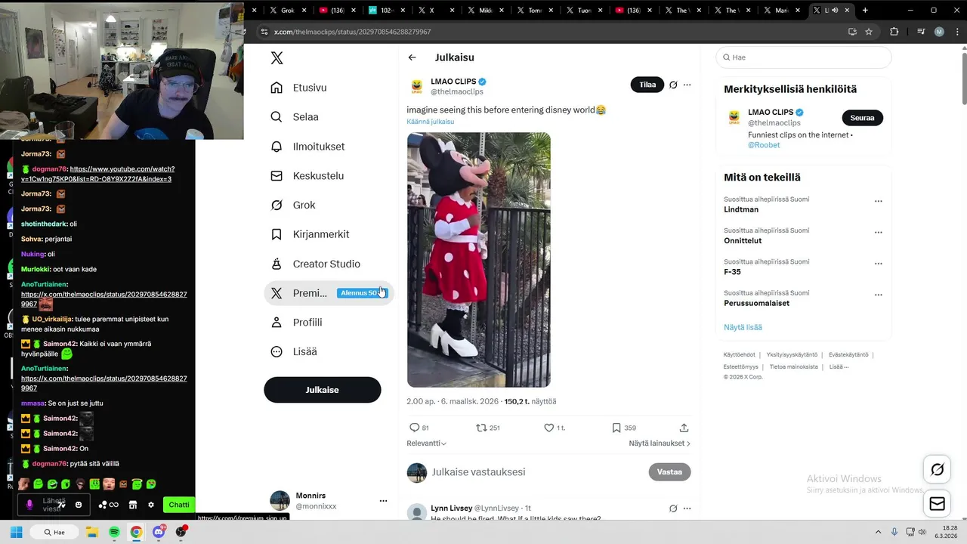967x544 pixels.
Task: Open Grok from the sidebar
Action: tap(293, 206)
